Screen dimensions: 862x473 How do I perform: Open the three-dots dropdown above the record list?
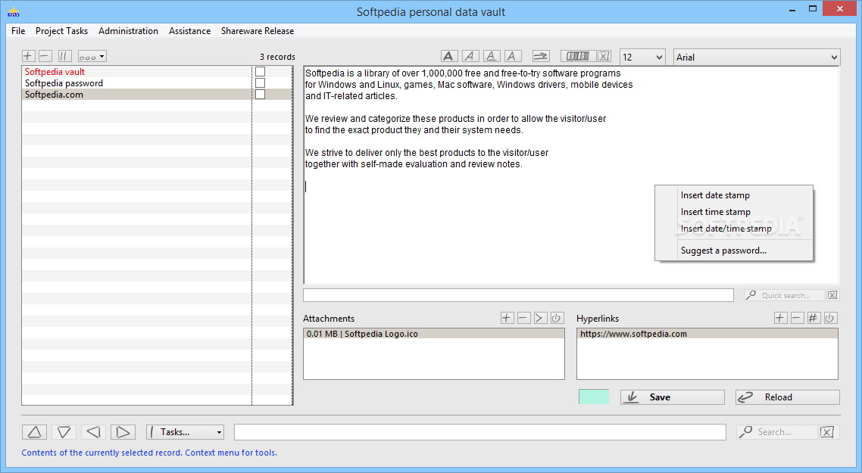click(92, 56)
